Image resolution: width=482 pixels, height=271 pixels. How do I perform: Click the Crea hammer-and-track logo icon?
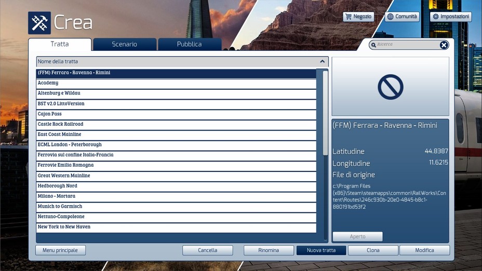coord(39,23)
